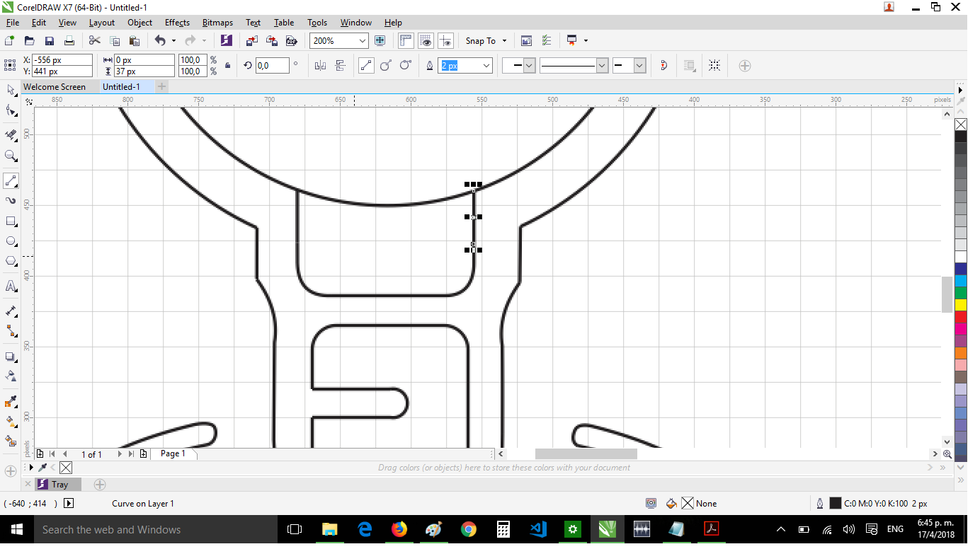Select the Page 1 tab
This screenshot has height=549, width=980.
173,453
